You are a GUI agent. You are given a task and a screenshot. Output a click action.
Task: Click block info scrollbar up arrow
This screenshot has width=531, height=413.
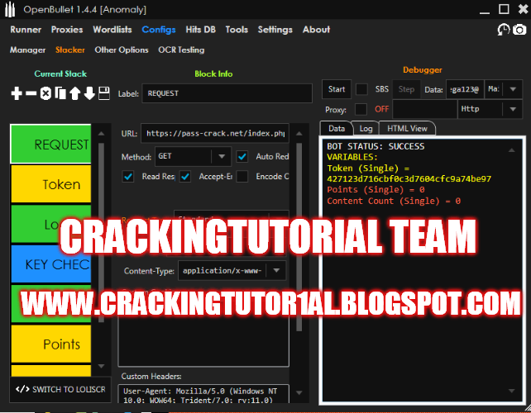299,134
